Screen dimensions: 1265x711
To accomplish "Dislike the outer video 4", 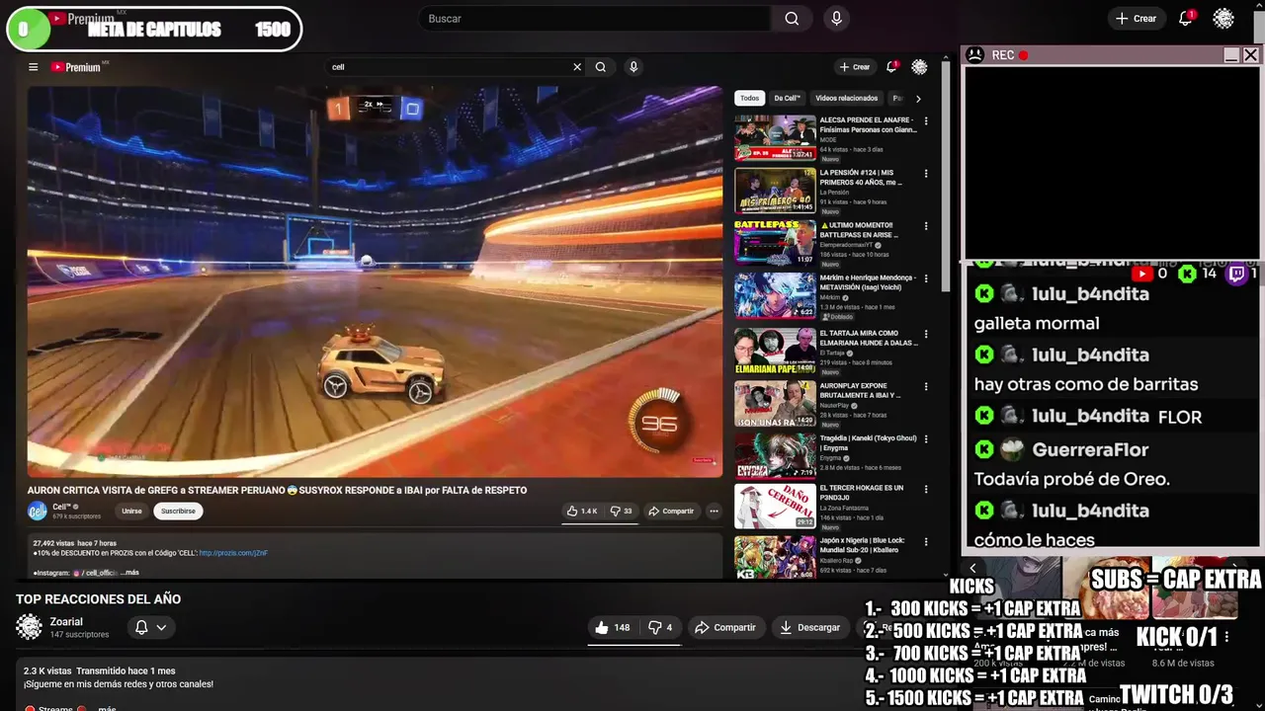I will click(x=660, y=627).
